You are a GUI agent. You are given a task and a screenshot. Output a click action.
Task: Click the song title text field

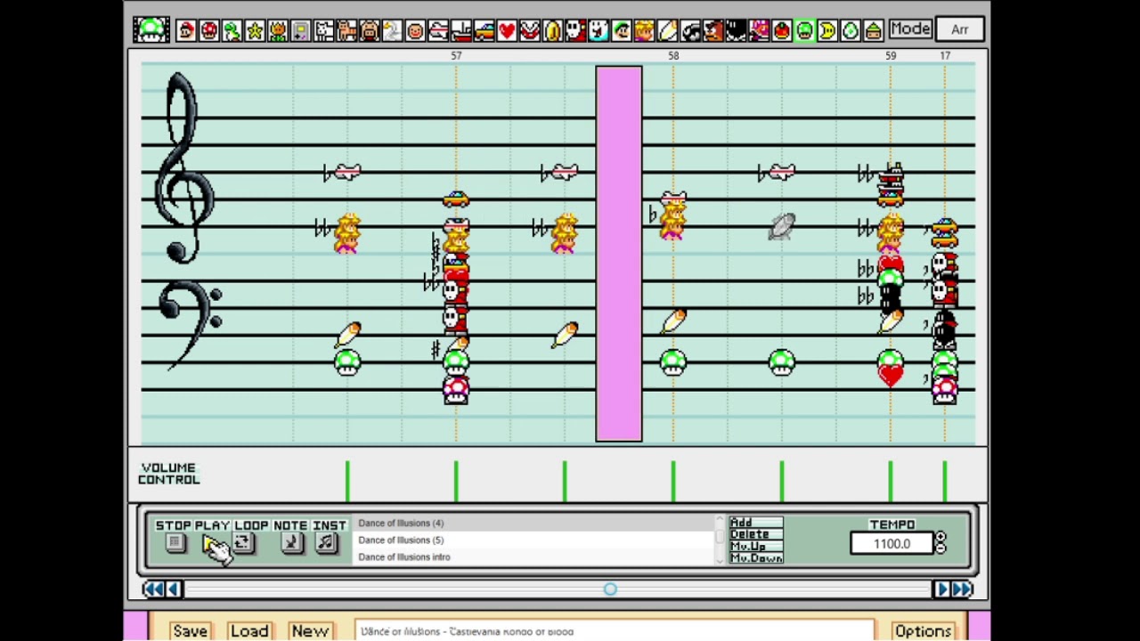click(x=614, y=631)
